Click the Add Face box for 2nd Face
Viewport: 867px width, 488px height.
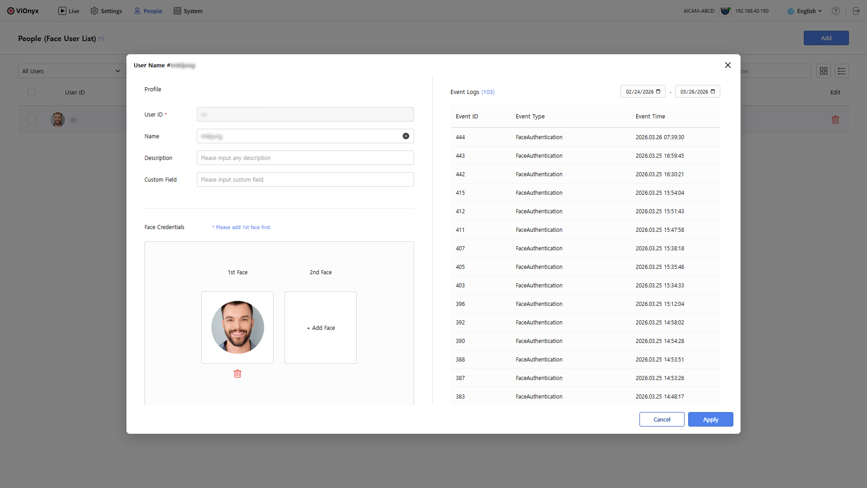pyautogui.click(x=321, y=328)
